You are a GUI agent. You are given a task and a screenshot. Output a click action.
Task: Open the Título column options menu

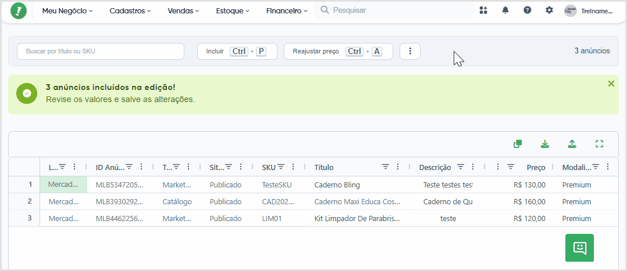pyautogui.click(x=397, y=167)
